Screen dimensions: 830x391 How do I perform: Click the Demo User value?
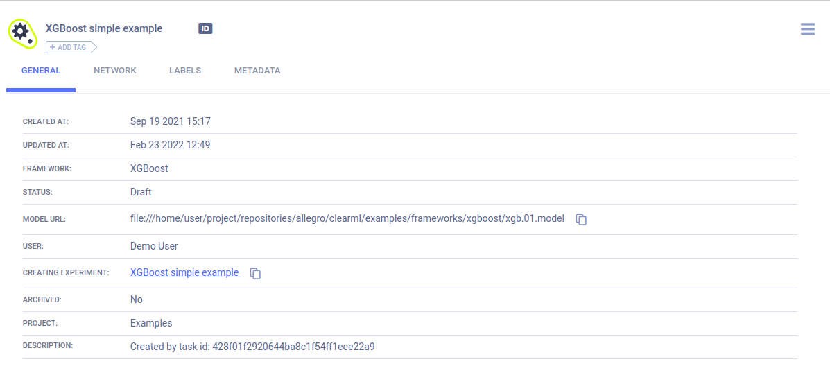click(154, 246)
